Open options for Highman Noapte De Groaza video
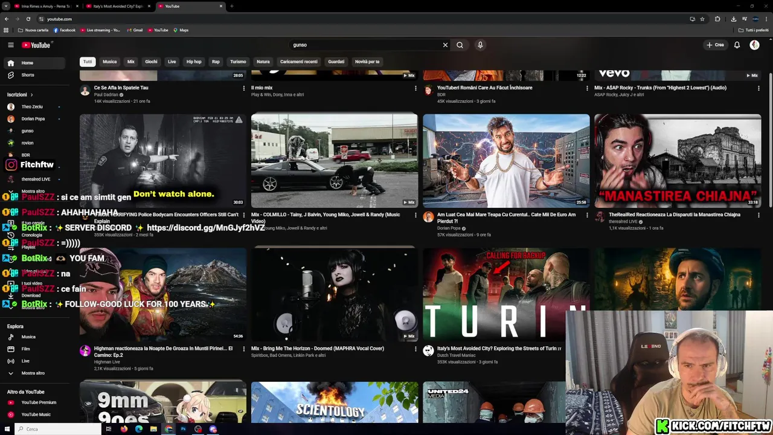773x435 pixels. [244, 349]
